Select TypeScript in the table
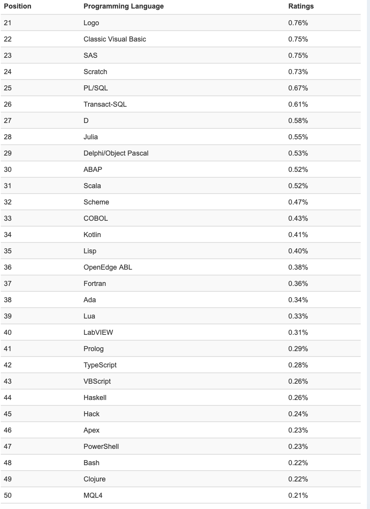 click(x=100, y=365)
